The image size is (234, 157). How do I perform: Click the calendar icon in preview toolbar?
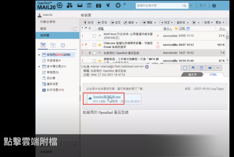201,68
